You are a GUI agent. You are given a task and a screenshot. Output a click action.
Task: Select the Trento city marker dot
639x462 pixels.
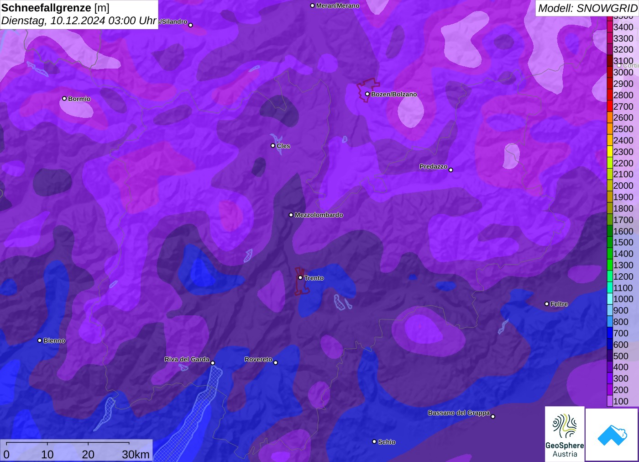[x=300, y=277]
